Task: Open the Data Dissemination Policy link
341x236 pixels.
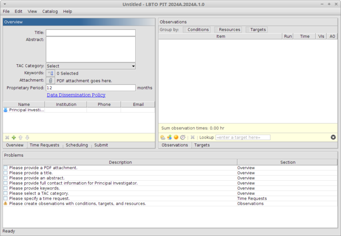Action: click(x=76, y=95)
